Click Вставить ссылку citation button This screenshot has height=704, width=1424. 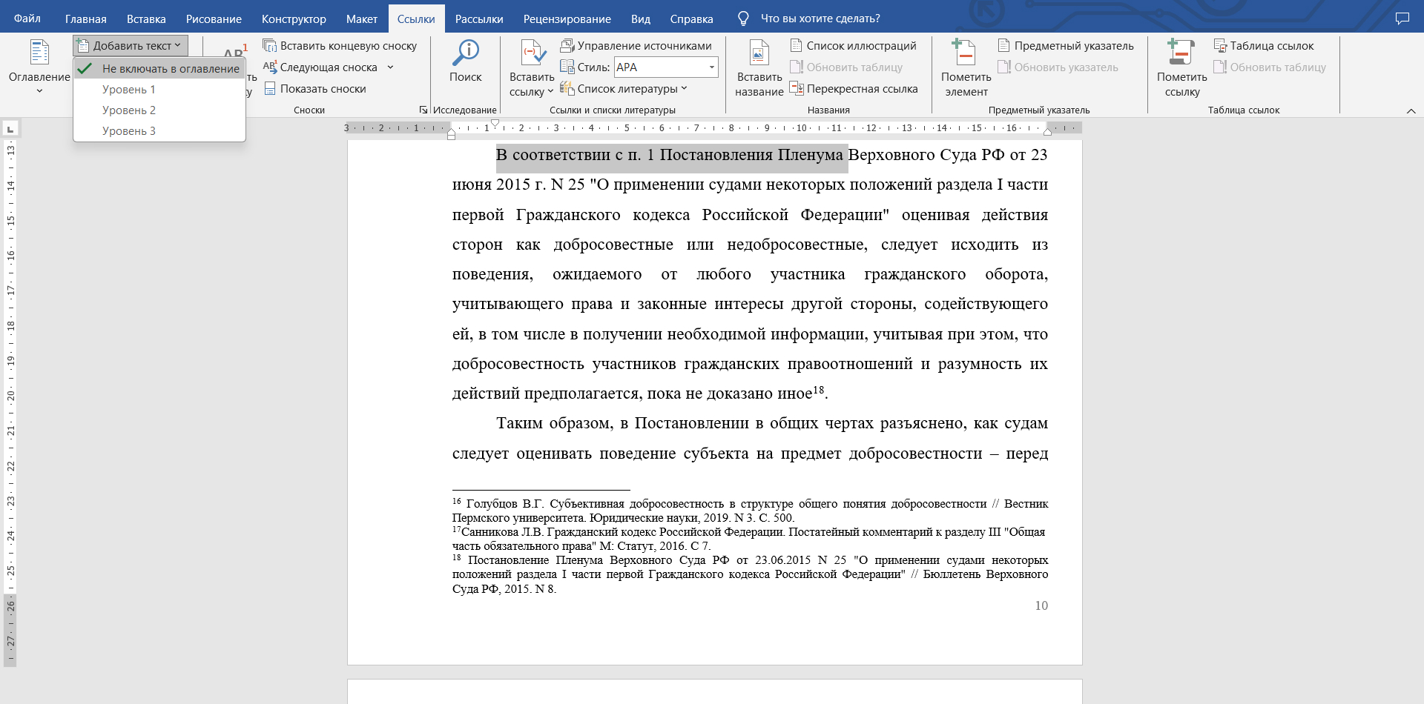(532, 68)
